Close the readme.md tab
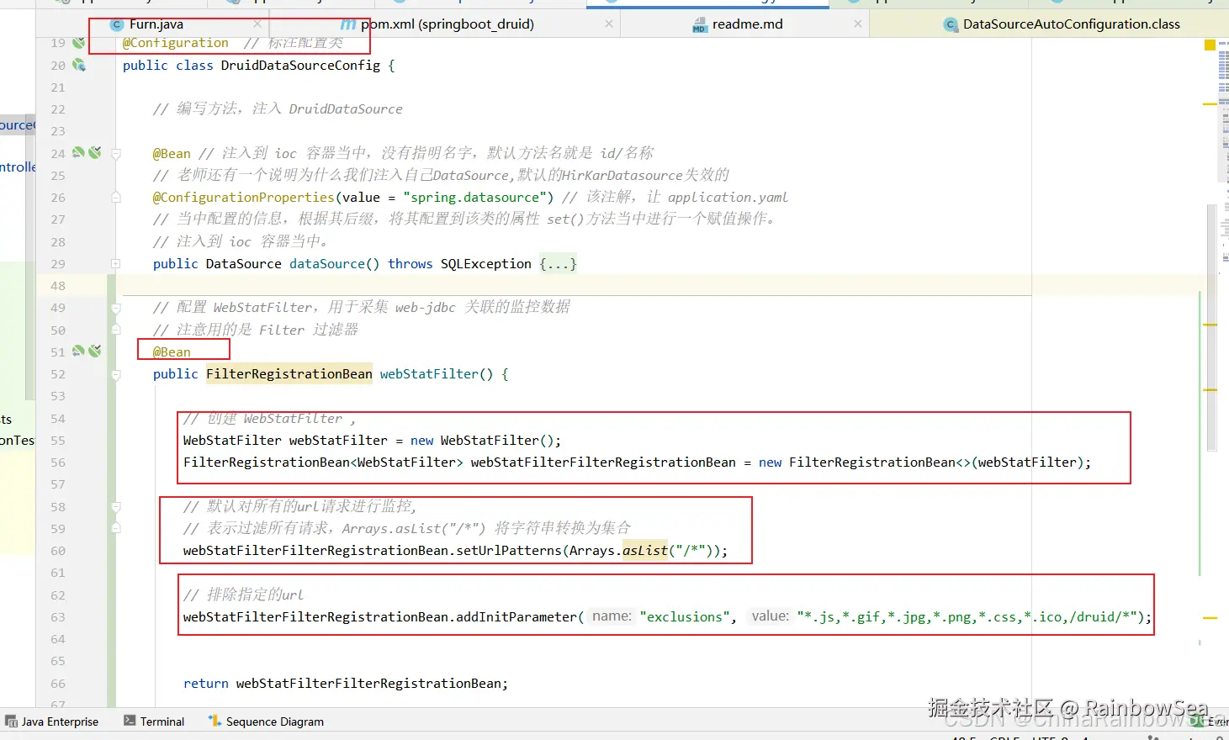1229x740 pixels. coord(857,24)
